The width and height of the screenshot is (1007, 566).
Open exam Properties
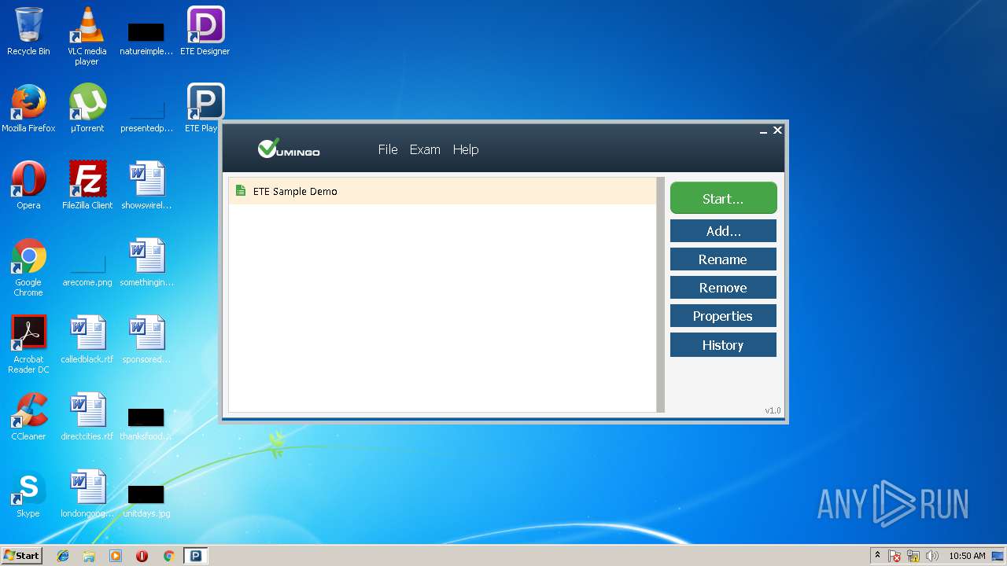click(723, 316)
